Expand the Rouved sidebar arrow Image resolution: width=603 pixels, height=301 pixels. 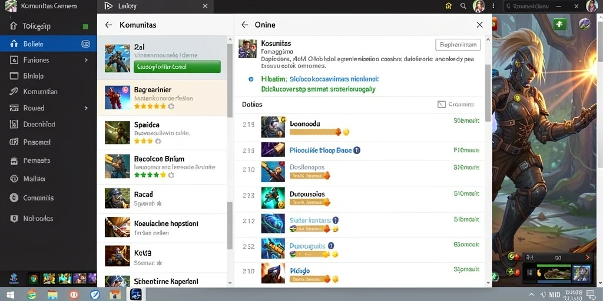tap(86, 108)
